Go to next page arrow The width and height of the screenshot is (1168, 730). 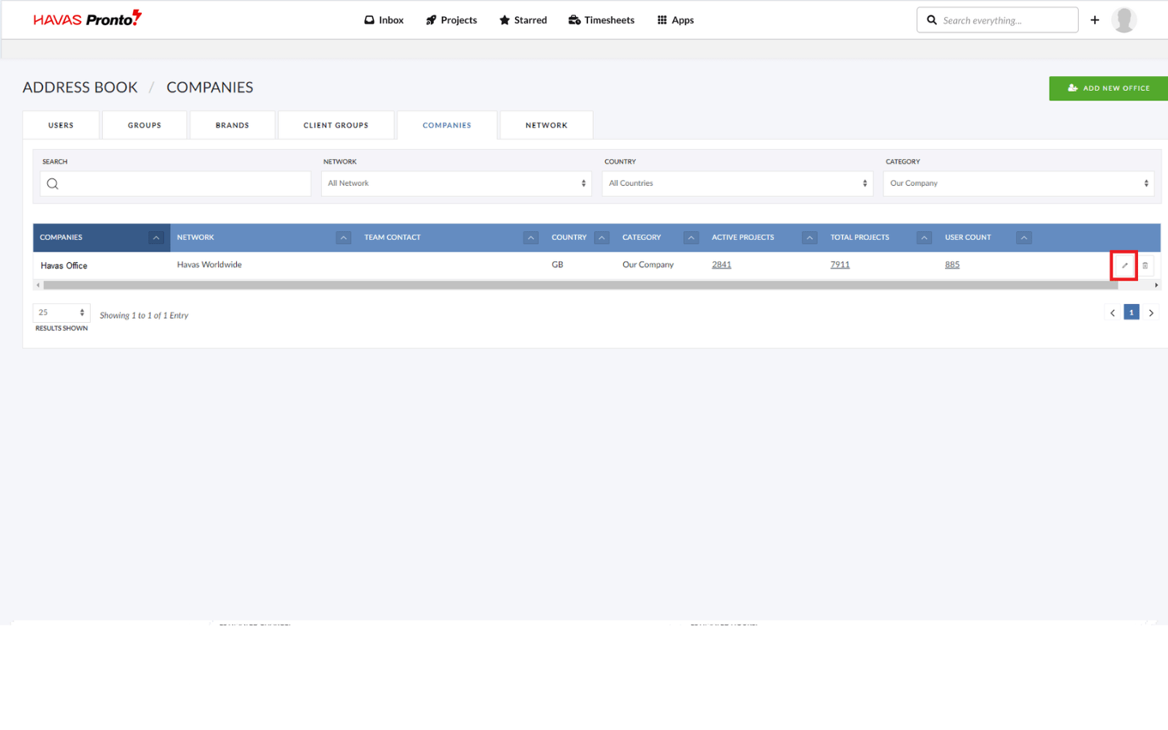pyautogui.click(x=1151, y=312)
